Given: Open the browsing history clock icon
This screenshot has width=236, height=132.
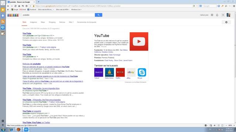Looking at the screenshot, I should coord(27,6).
